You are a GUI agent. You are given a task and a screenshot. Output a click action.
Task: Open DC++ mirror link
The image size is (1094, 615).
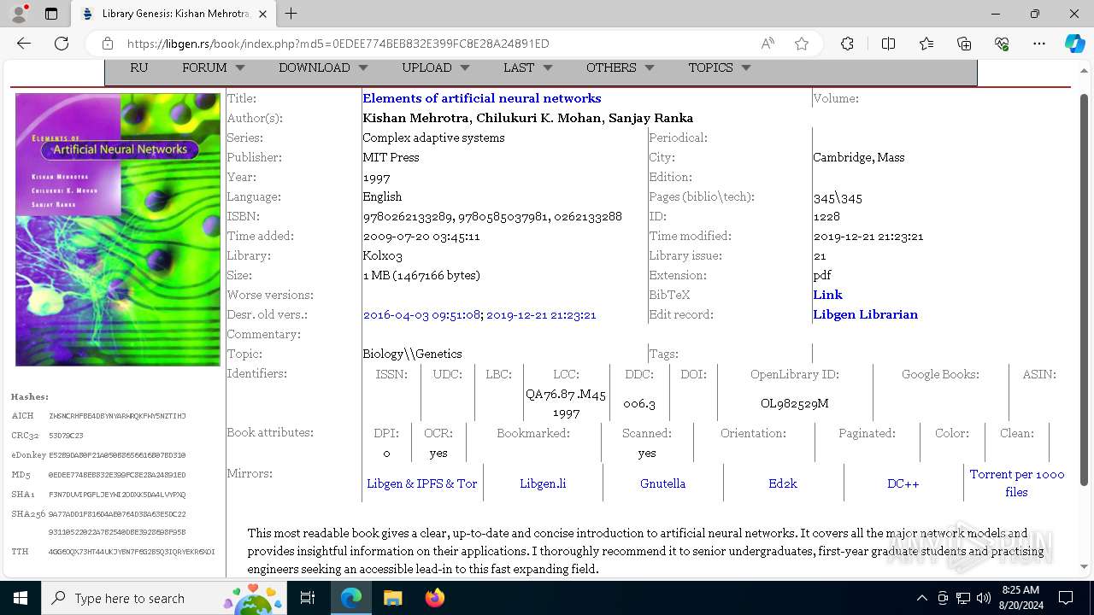903,483
